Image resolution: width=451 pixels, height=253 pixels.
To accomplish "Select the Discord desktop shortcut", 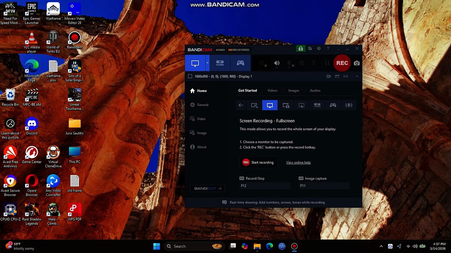I will 32,126.
